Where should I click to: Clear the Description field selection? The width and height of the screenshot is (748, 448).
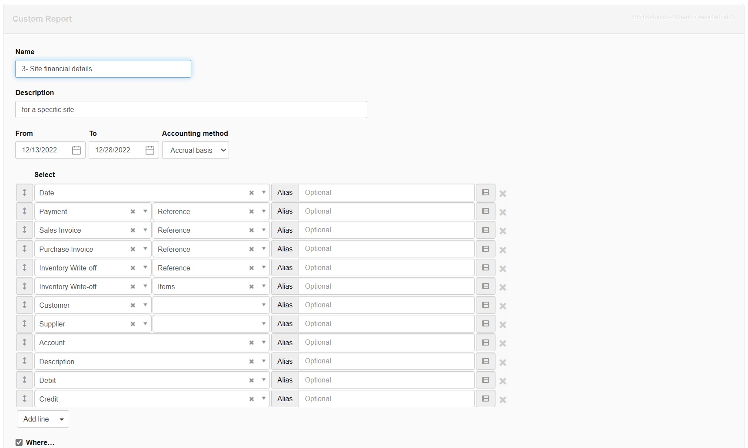[x=251, y=362]
